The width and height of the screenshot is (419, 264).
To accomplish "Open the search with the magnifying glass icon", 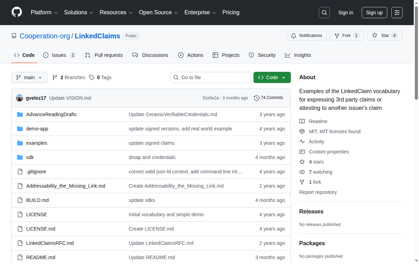I will (x=324, y=12).
